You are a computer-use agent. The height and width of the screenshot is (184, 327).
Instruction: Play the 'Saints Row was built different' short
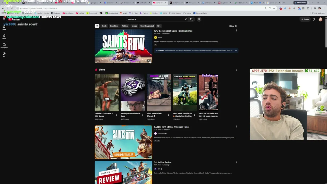point(159,93)
